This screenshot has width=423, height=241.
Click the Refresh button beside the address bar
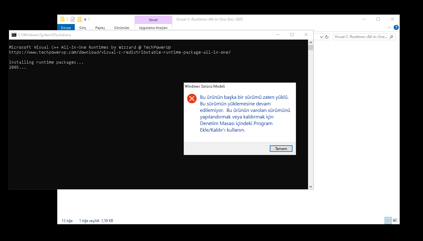(x=327, y=37)
